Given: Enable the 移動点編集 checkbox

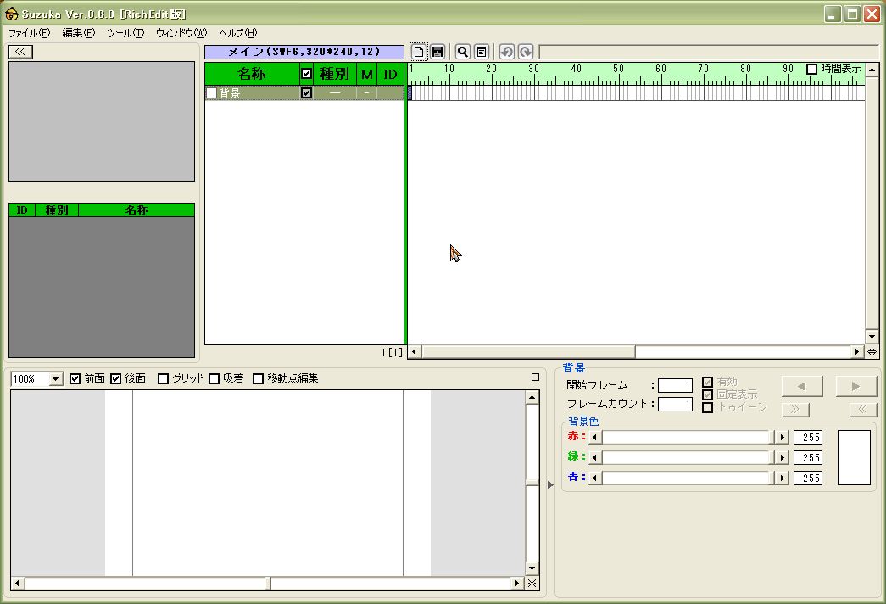Looking at the screenshot, I should point(259,378).
